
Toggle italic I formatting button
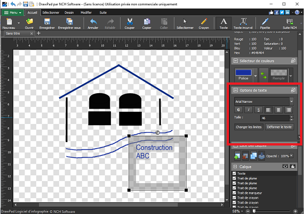click(x=249, y=110)
